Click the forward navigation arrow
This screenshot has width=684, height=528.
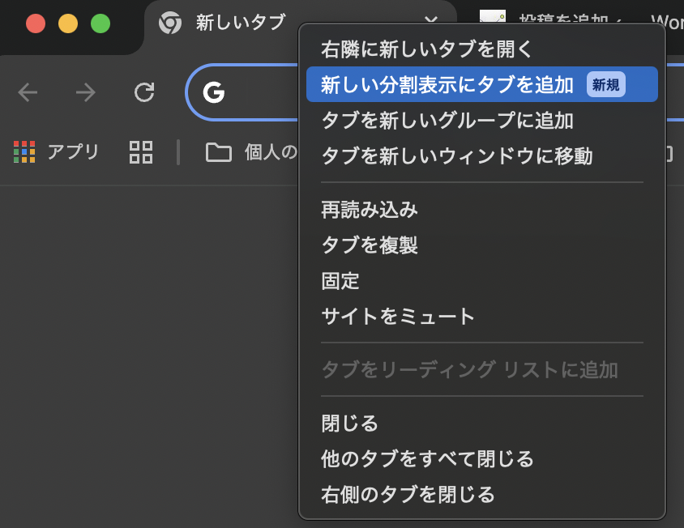86,92
